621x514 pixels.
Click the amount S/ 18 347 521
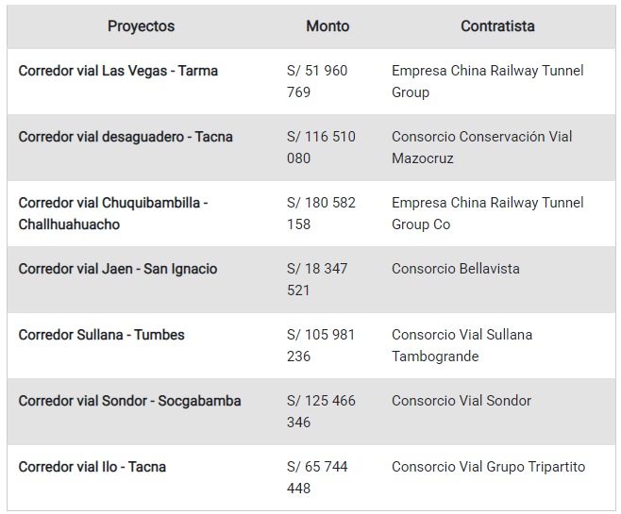point(317,279)
